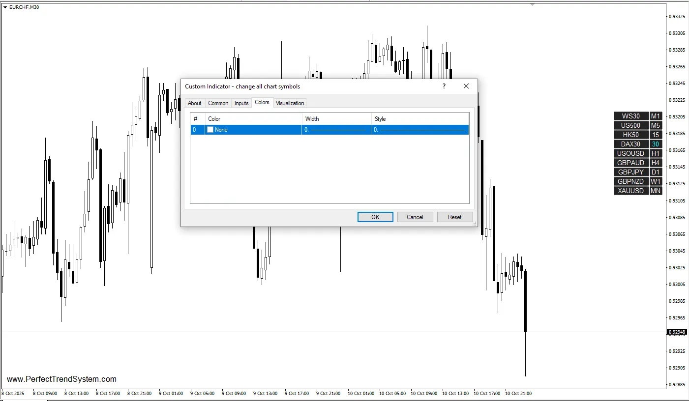Select the highlighted 30-minute timeframe icon
Image resolution: width=689 pixels, height=401 pixels.
655,144
